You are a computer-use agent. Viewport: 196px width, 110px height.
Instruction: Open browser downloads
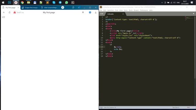pos(96,12)
